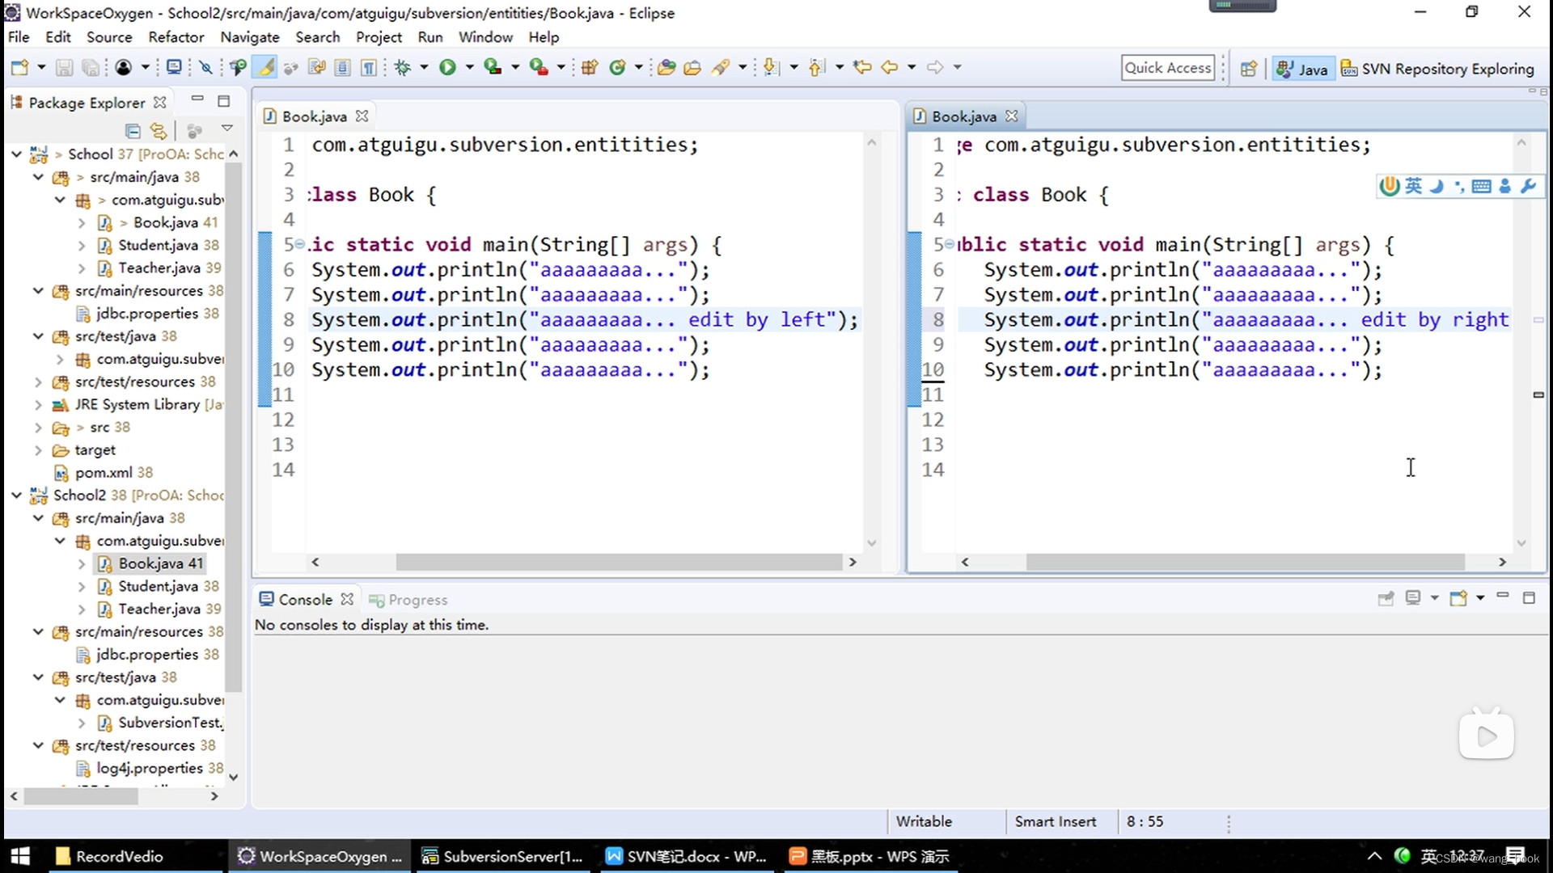The image size is (1553, 873).
Task: Click Package Explorer vertical scrollbar
Action: point(234,427)
